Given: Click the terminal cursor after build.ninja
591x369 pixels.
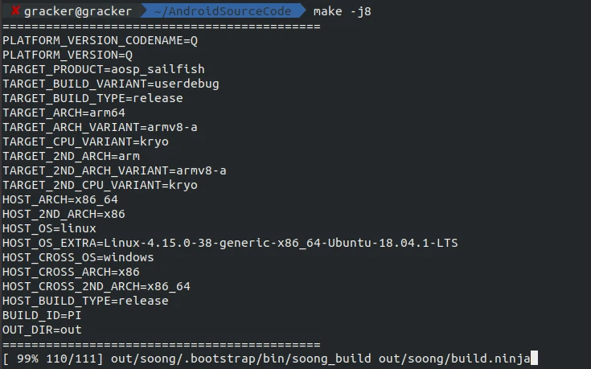Looking at the screenshot, I should click(x=532, y=359).
